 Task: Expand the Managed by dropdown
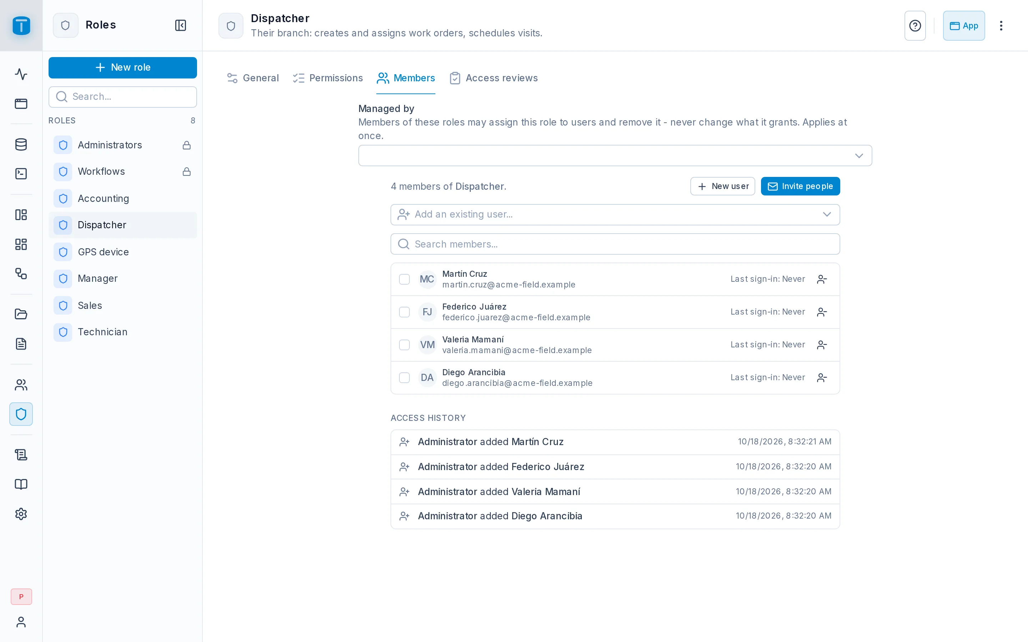point(615,156)
